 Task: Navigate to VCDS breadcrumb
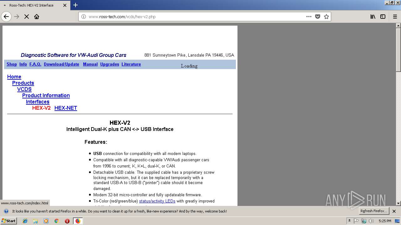(x=24, y=89)
